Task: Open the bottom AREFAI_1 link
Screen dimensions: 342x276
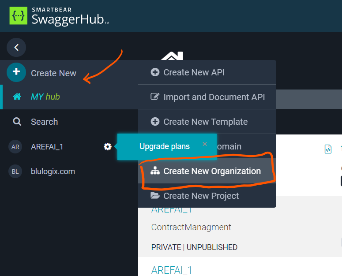Action: pyautogui.click(x=172, y=270)
